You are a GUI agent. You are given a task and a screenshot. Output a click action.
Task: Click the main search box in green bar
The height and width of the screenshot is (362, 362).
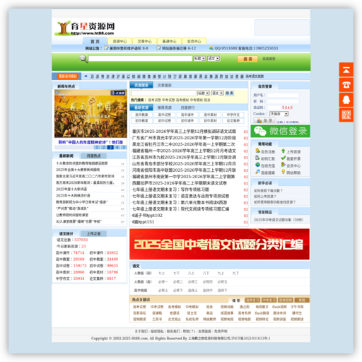click(x=141, y=59)
